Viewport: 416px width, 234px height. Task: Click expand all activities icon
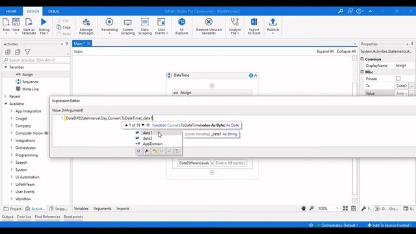coord(8,52)
